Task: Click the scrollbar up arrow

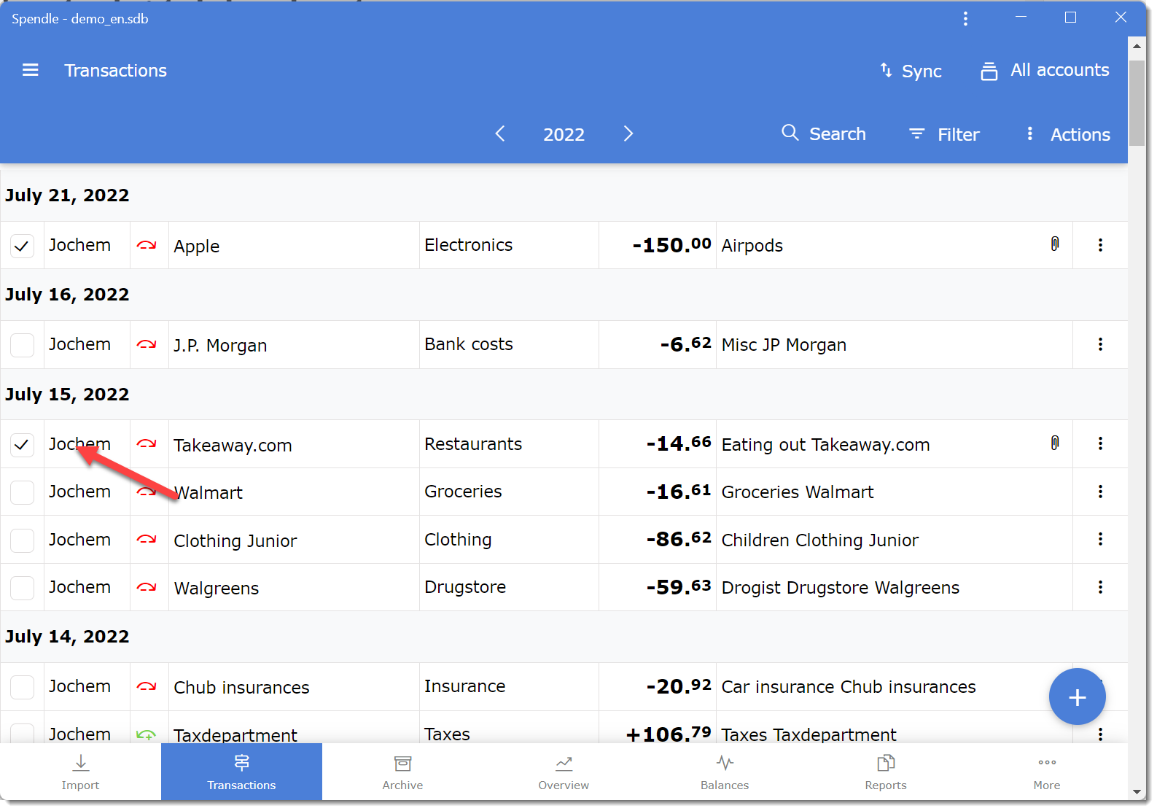Action: 1137,47
